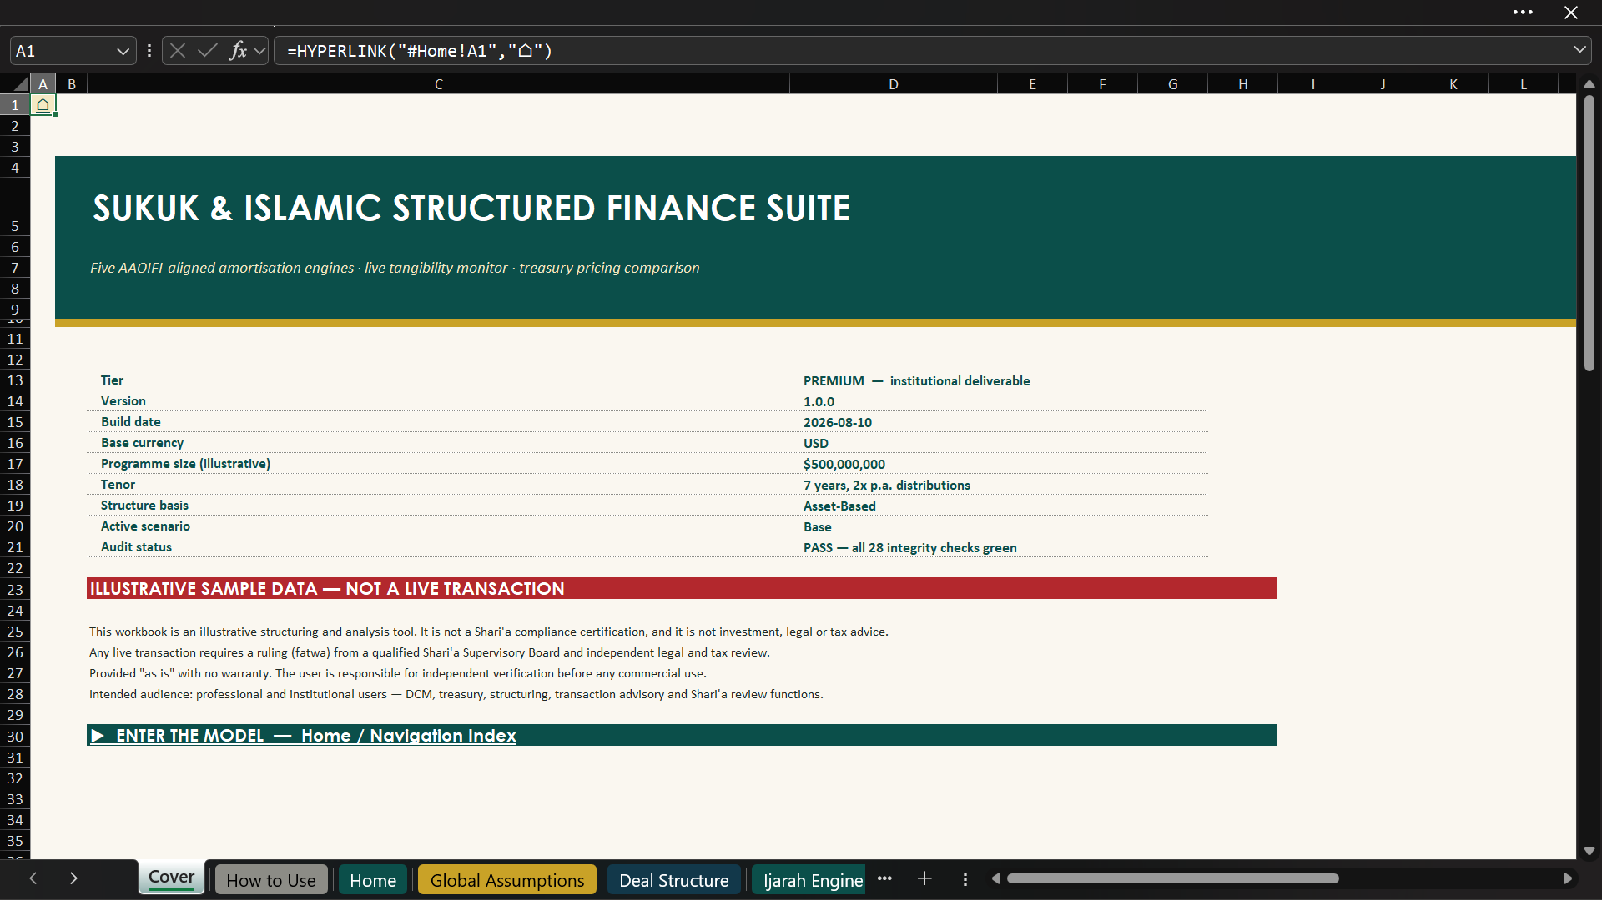Go to next sheet tab arrow
This screenshot has height=901, width=1602.
[73, 878]
